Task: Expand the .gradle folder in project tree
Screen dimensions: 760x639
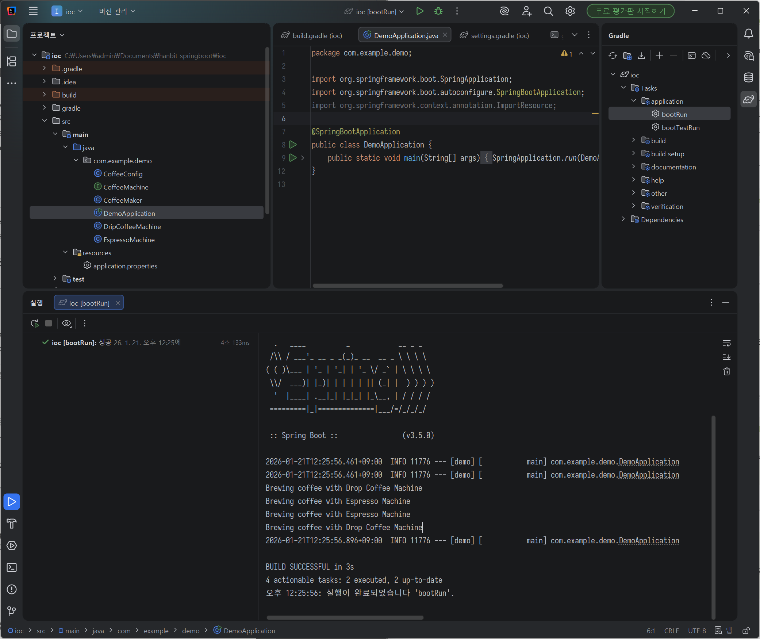Action: point(45,68)
